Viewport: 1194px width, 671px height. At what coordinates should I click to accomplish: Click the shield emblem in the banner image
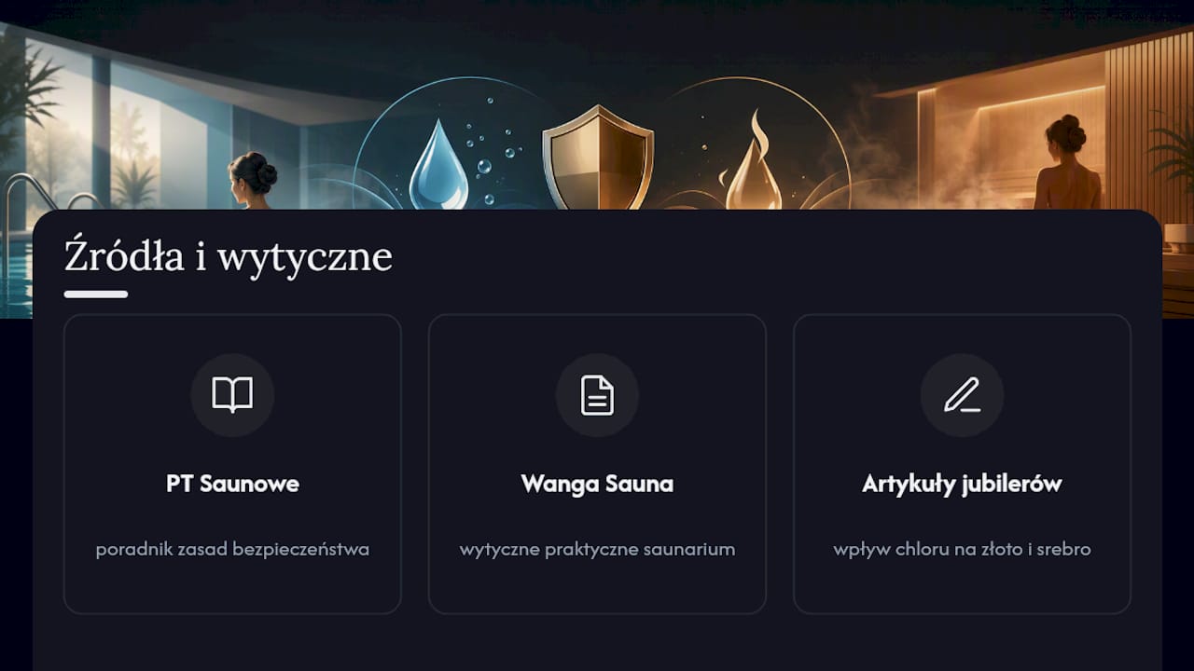coord(598,157)
